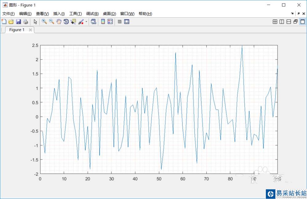
Task: Choose the Brush data paintbrush tool
Action: (x=81, y=21)
